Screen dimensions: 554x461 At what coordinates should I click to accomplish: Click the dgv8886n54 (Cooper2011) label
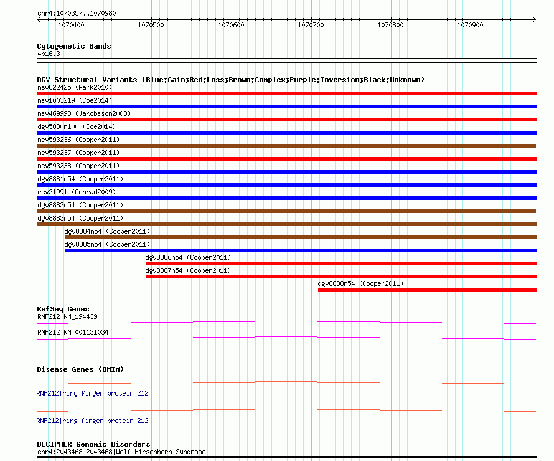click(x=188, y=257)
